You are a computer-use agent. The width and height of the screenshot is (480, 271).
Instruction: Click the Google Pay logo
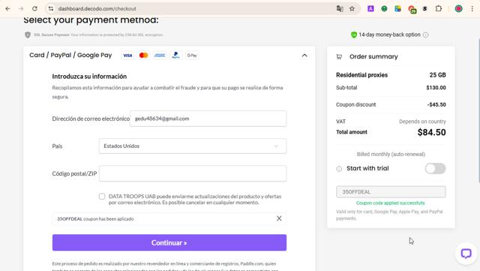tap(192, 56)
